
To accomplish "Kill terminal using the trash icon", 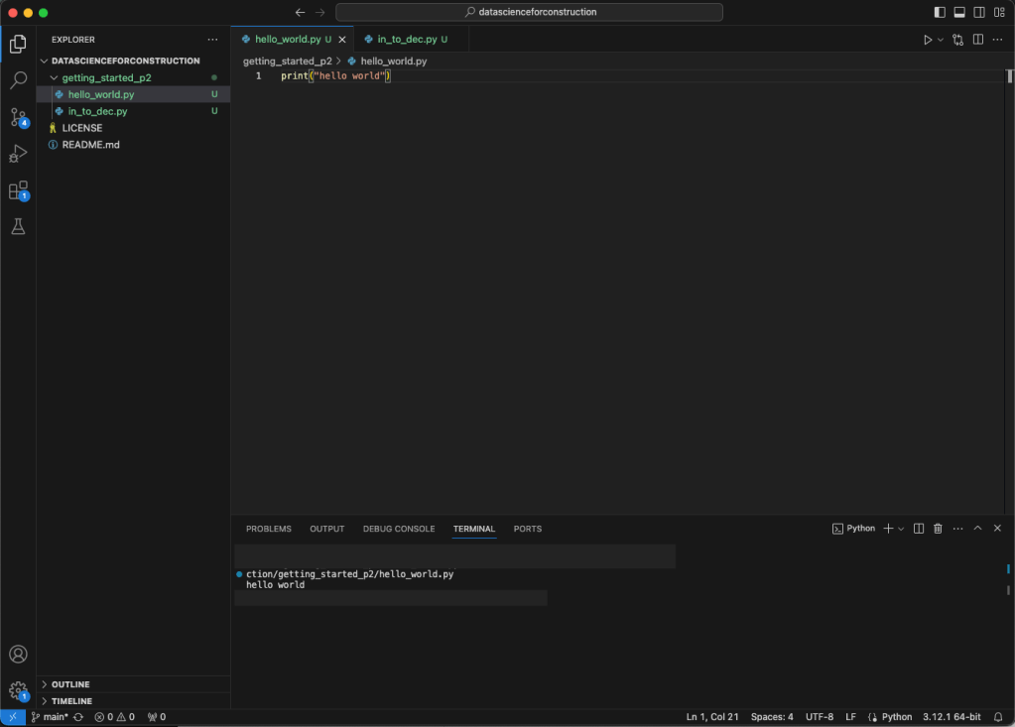I will (938, 529).
